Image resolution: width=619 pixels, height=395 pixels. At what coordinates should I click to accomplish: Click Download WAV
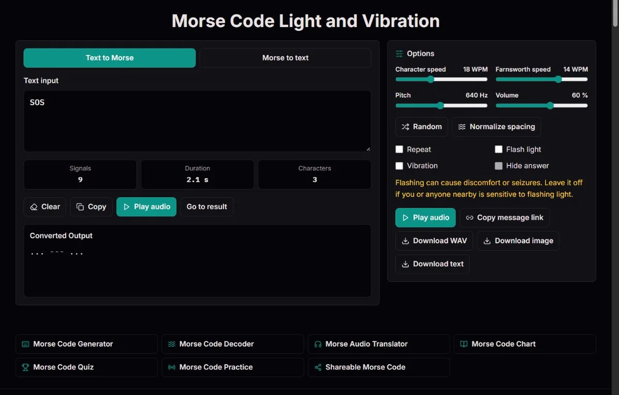click(434, 241)
